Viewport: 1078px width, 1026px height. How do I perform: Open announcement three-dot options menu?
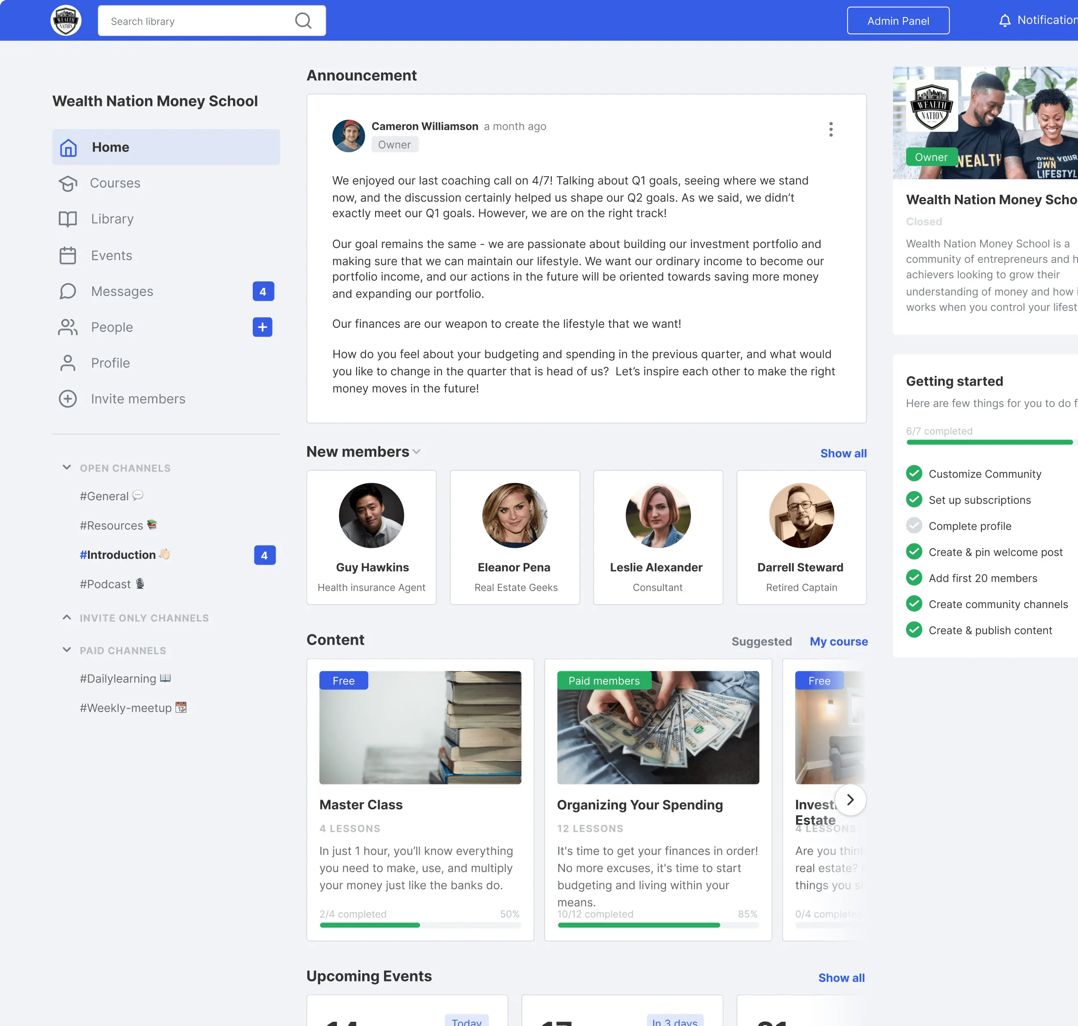[x=831, y=130]
